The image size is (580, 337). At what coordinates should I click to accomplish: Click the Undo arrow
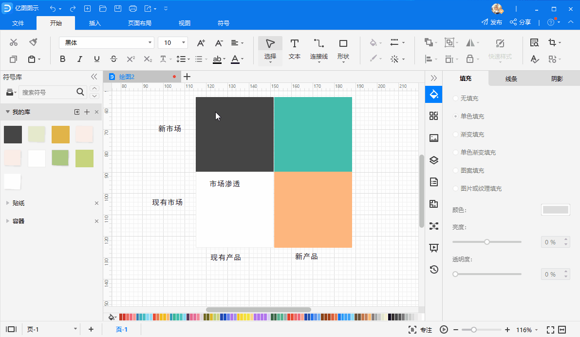coord(53,8)
